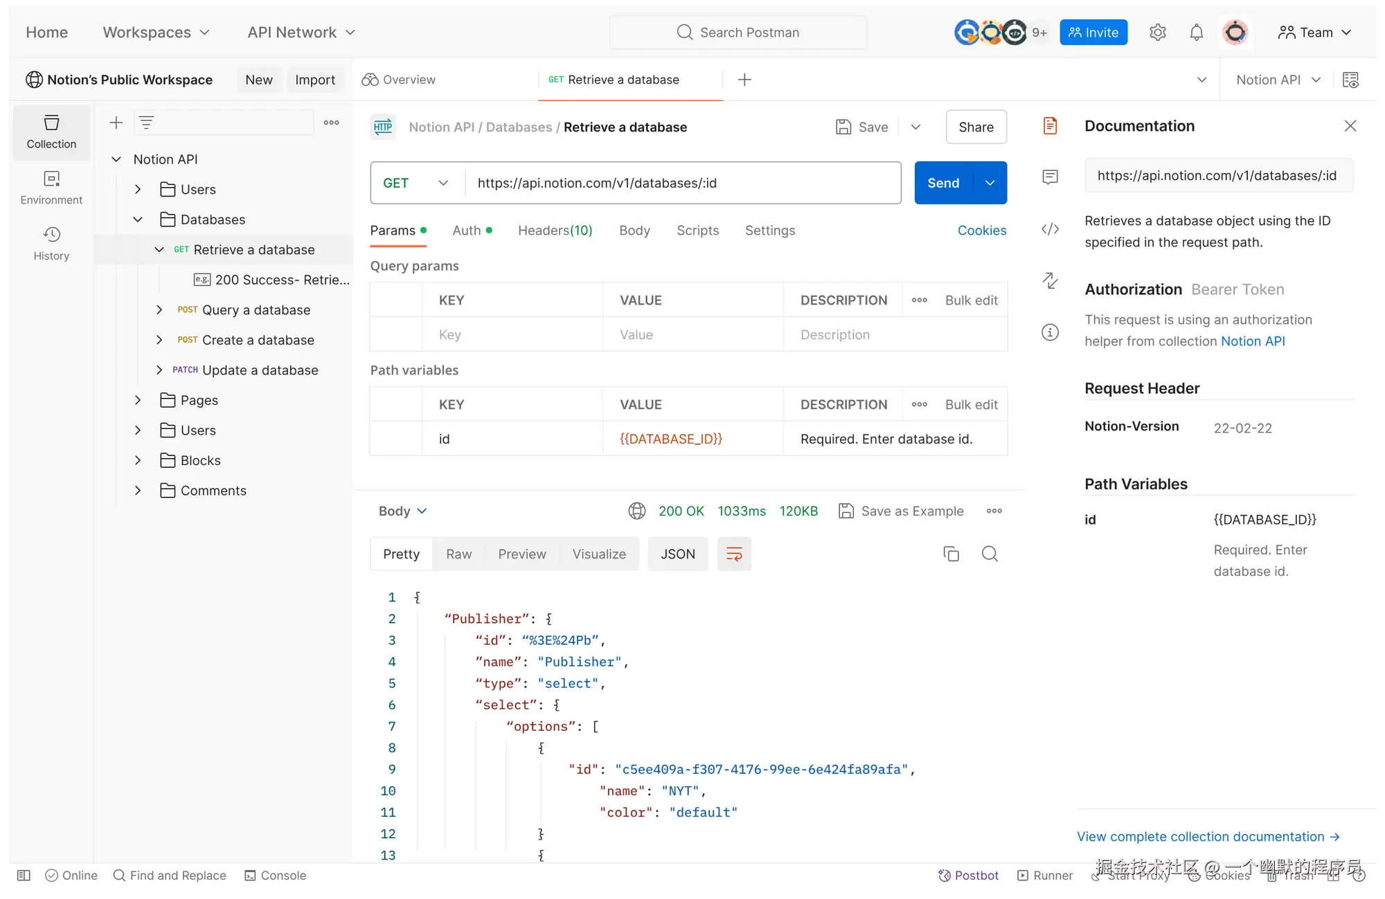Open the JSON format dropdown

tap(677, 554)
